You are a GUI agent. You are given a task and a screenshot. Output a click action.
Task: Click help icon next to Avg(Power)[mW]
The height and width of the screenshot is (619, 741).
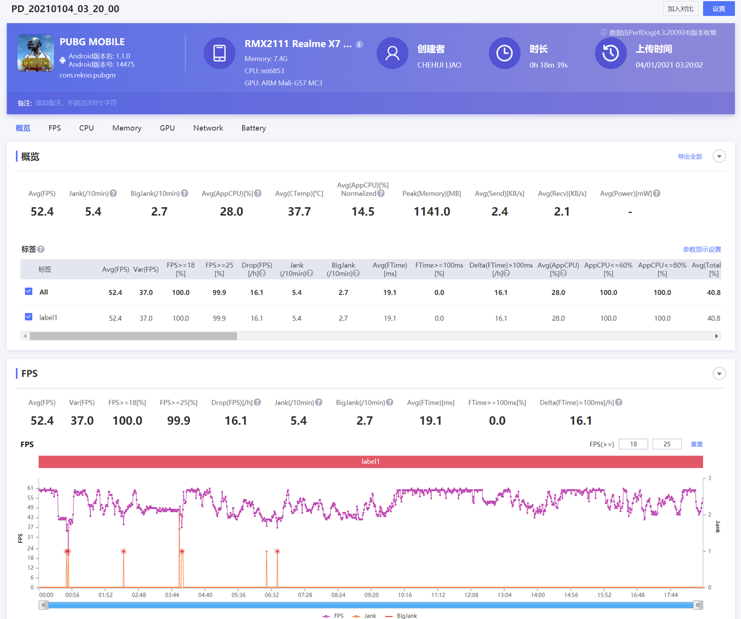tap(657, 194)
